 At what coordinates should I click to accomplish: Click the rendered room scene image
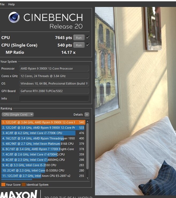[x=135, y=101]
